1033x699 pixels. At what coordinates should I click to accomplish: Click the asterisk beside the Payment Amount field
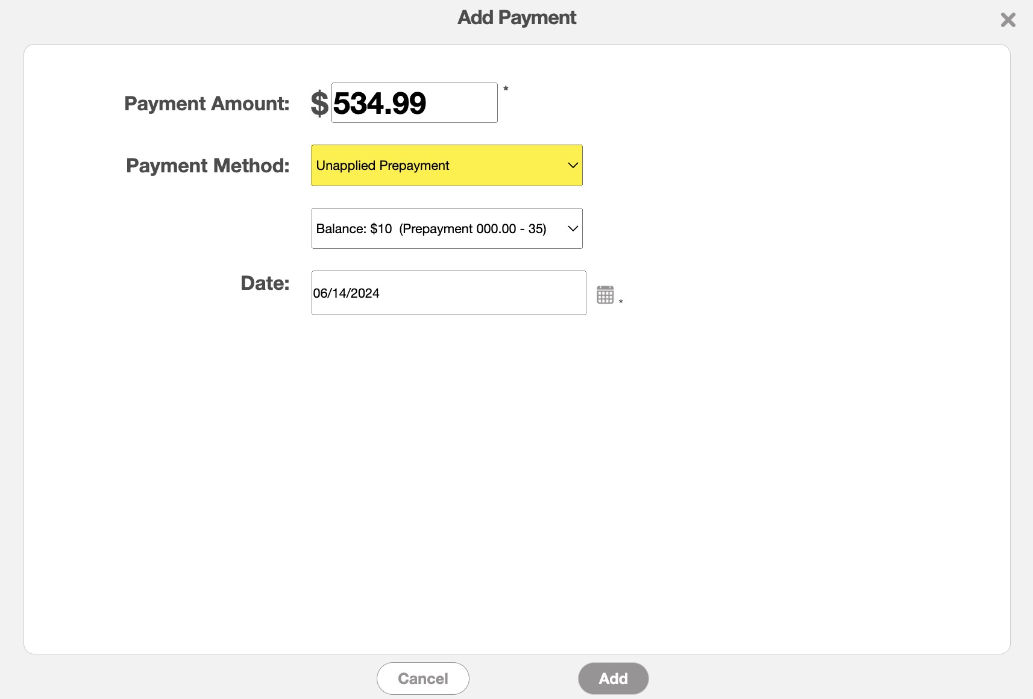click(506, 89)
